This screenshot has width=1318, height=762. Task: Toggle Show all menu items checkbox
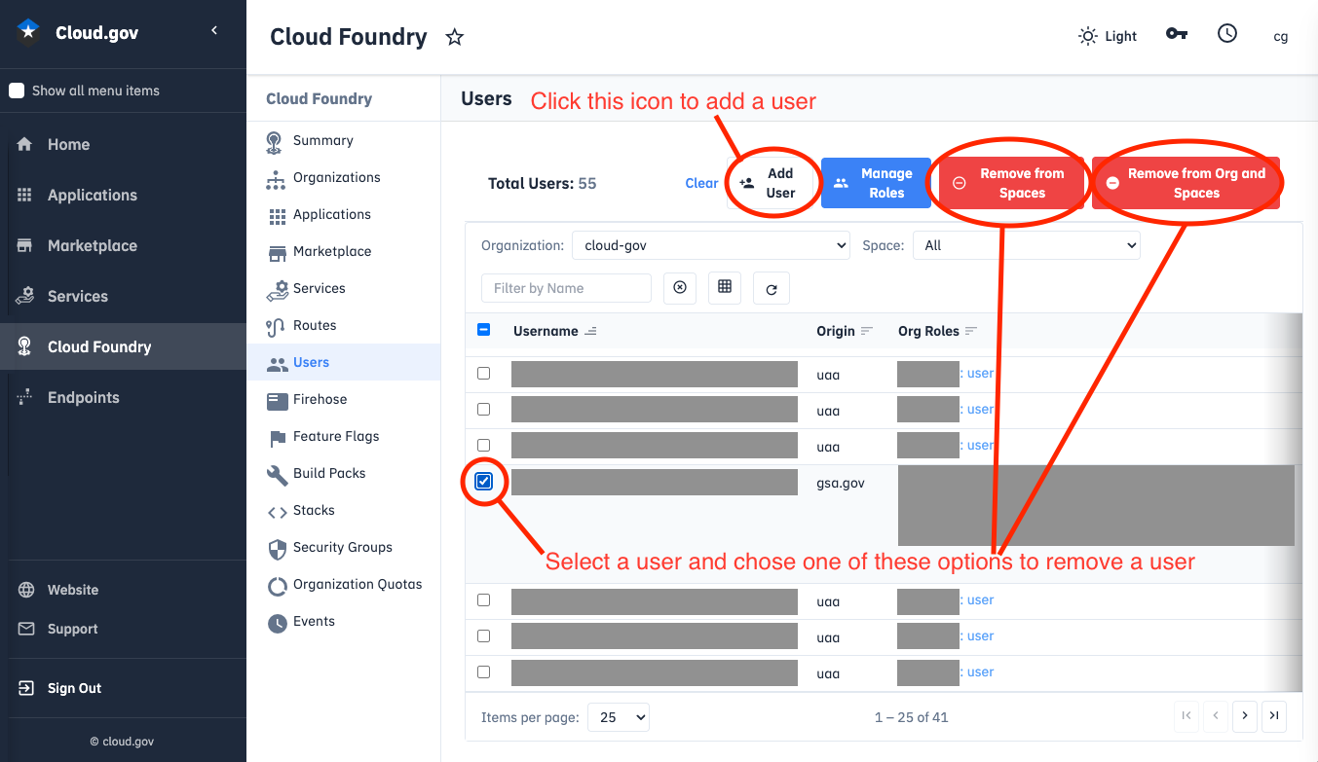[x=17, y=91]
